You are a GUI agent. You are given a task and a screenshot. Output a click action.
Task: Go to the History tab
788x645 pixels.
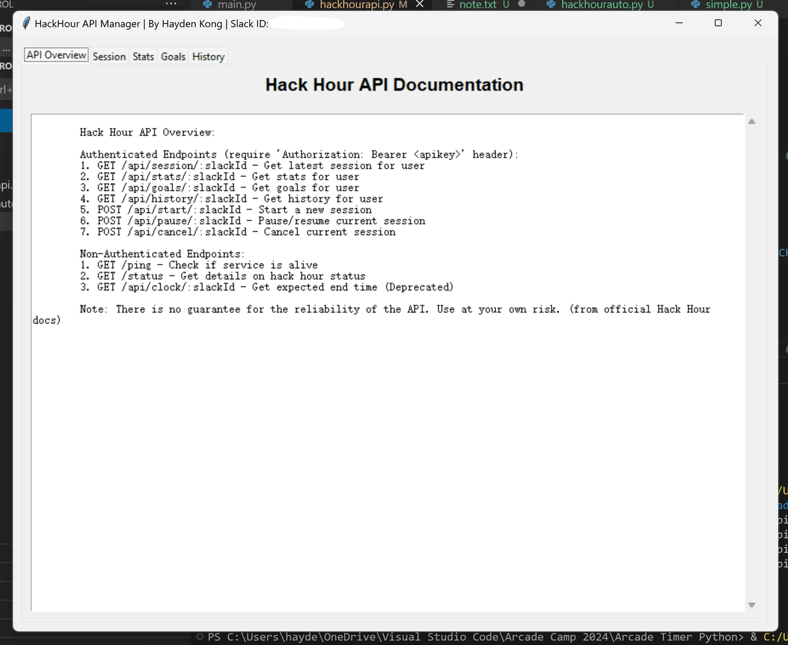(208, 57)
